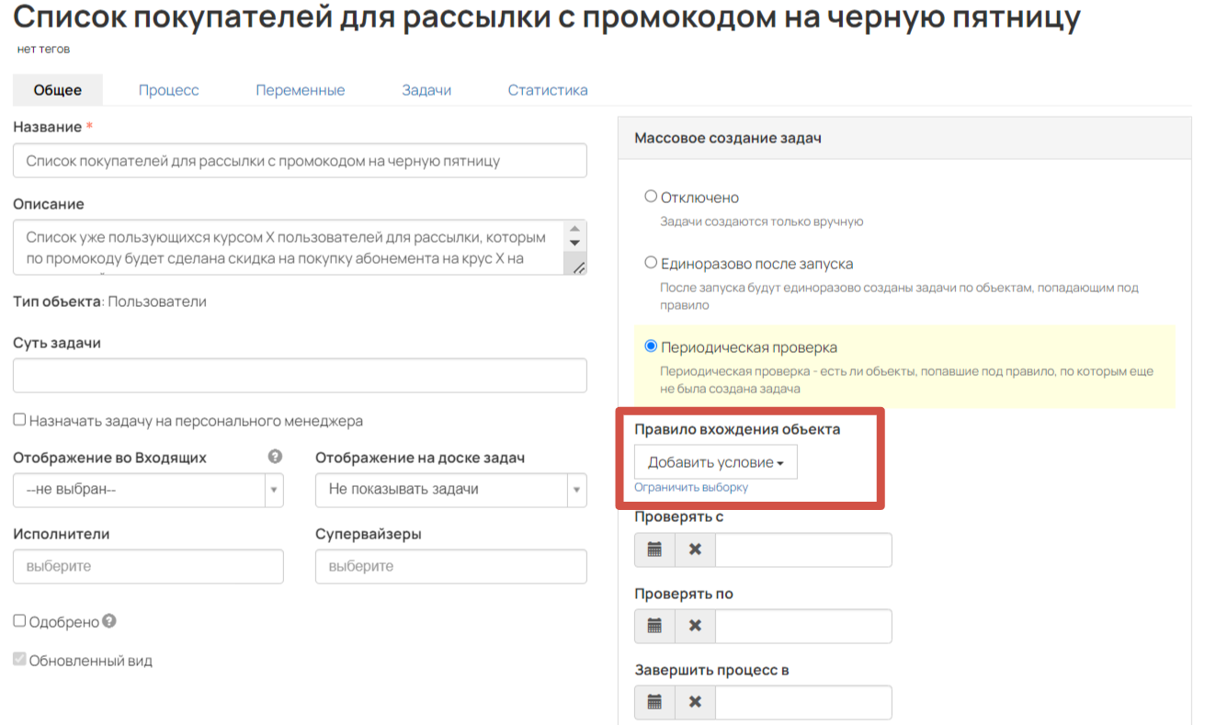Open Отображение во Входящих dropdown
Image resolution: width=1205 pixels, height=725 pixels.
148,490
